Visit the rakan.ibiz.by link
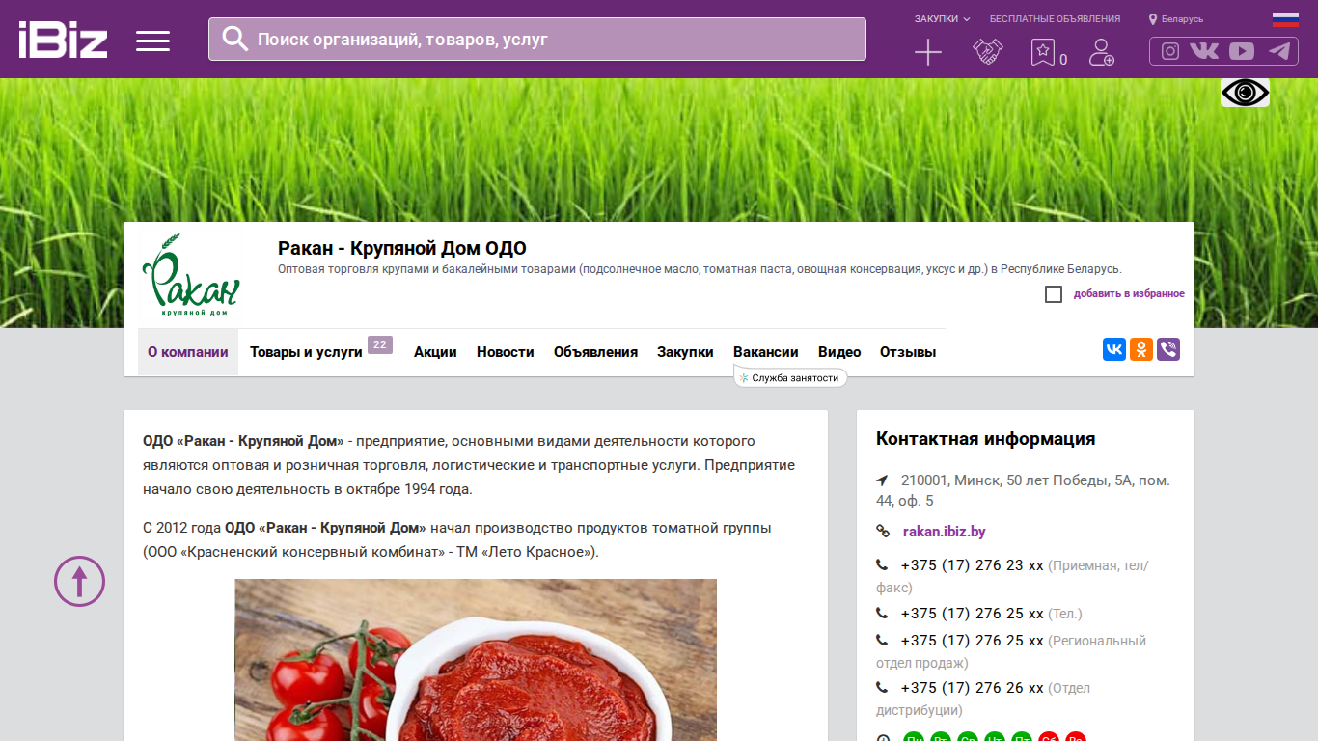This screenshot has height=741, width=1318. point(945,532)
